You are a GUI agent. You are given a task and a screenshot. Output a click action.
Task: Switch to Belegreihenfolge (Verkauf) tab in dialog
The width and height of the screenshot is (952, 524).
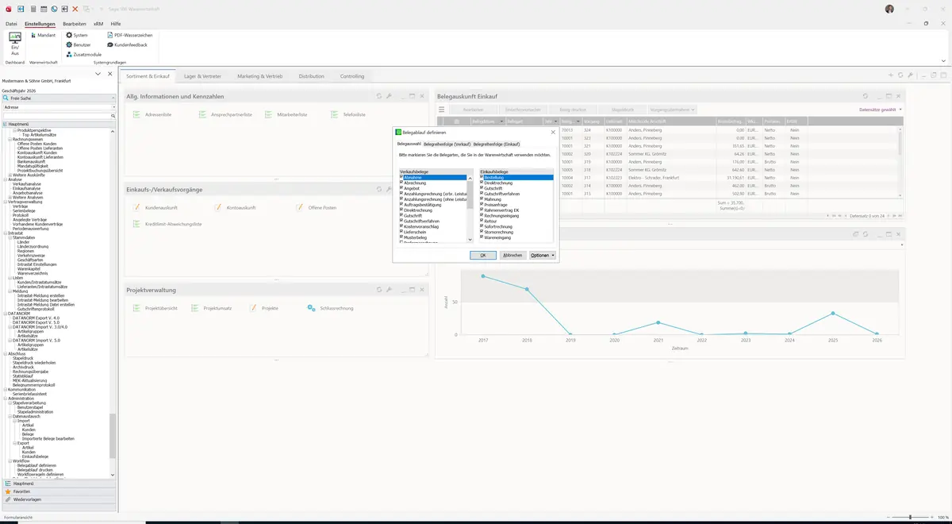coord(447,144)
